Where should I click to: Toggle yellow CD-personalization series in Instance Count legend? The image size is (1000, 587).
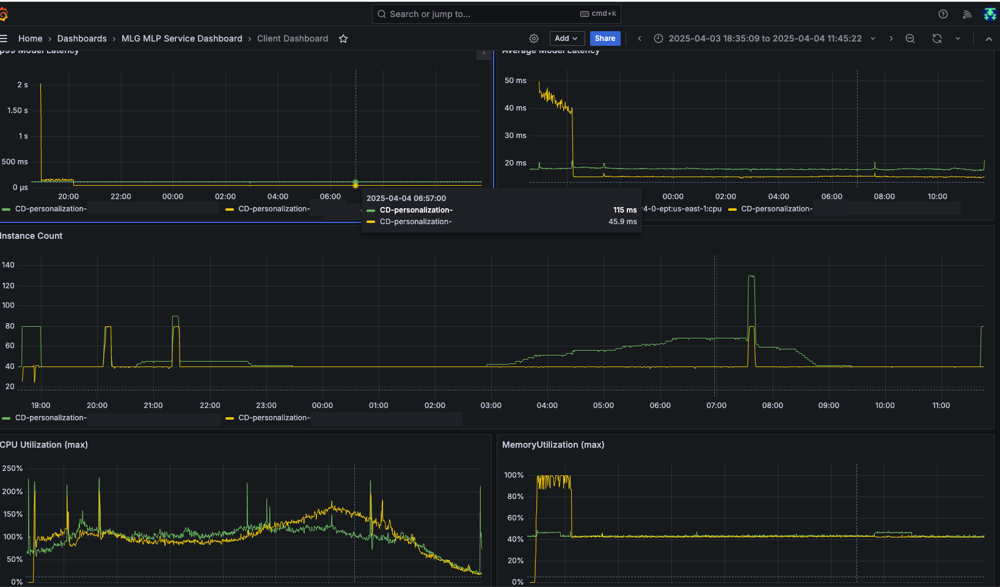274,418
